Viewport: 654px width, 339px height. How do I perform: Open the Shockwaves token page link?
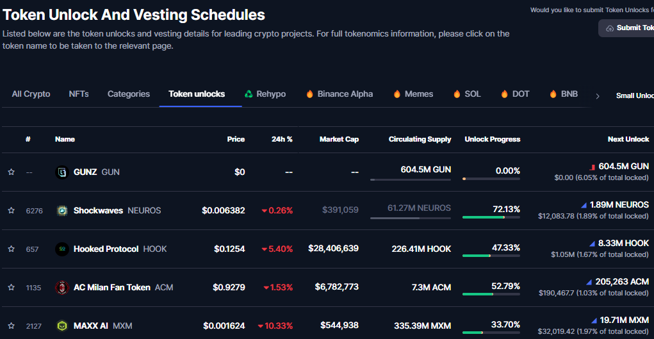117,210
